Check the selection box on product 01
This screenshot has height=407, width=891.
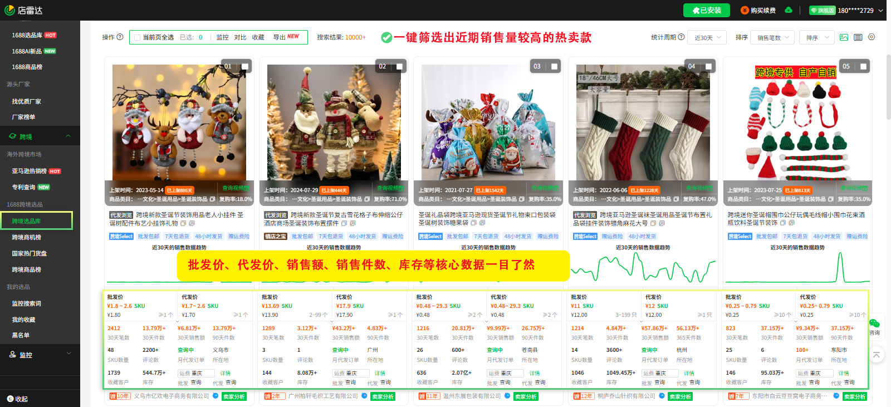tap(244, 66)
